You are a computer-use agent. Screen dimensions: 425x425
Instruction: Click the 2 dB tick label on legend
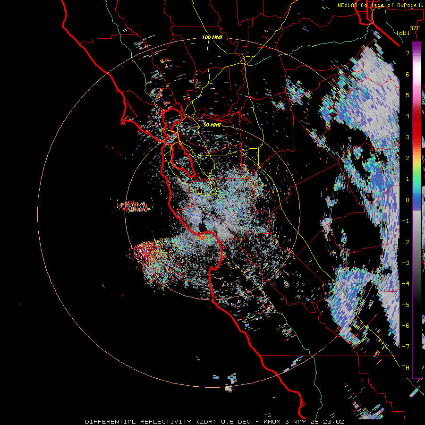pyautogui.click(x=408, y=158)
